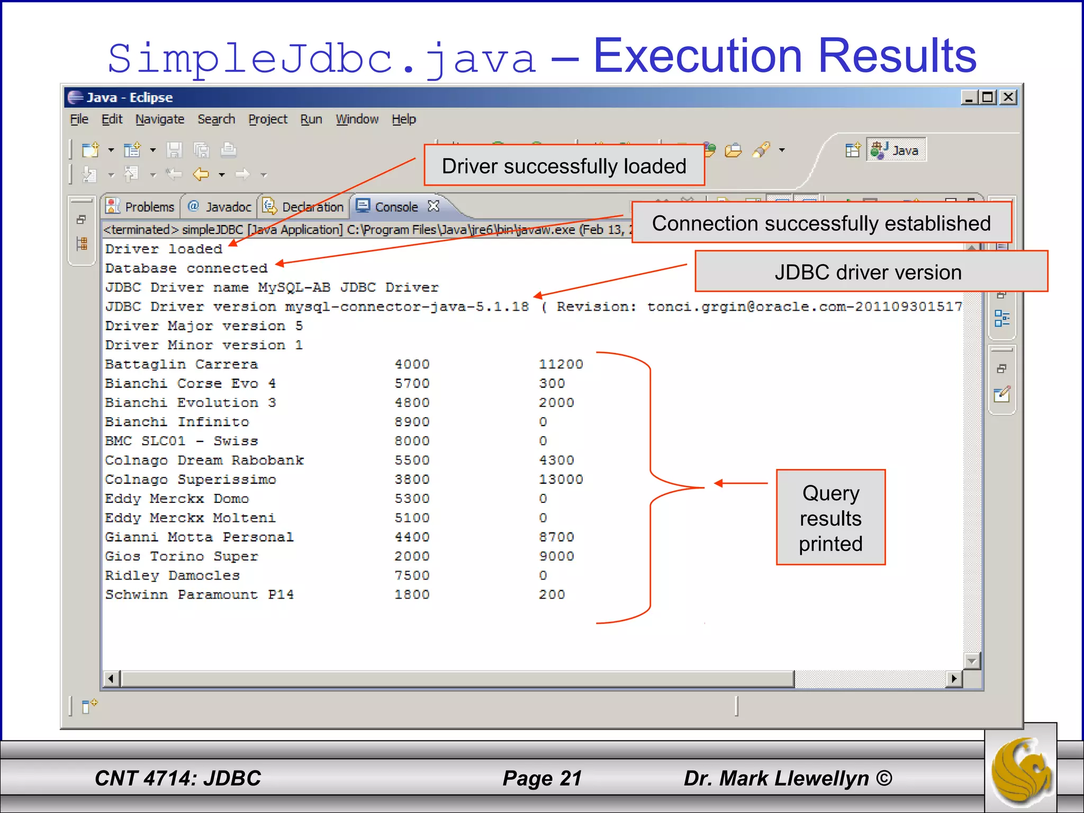Screen dimensions: 1084x813
Task: Switch to the Javadoc tab
Action: click(x=219, y=206)
